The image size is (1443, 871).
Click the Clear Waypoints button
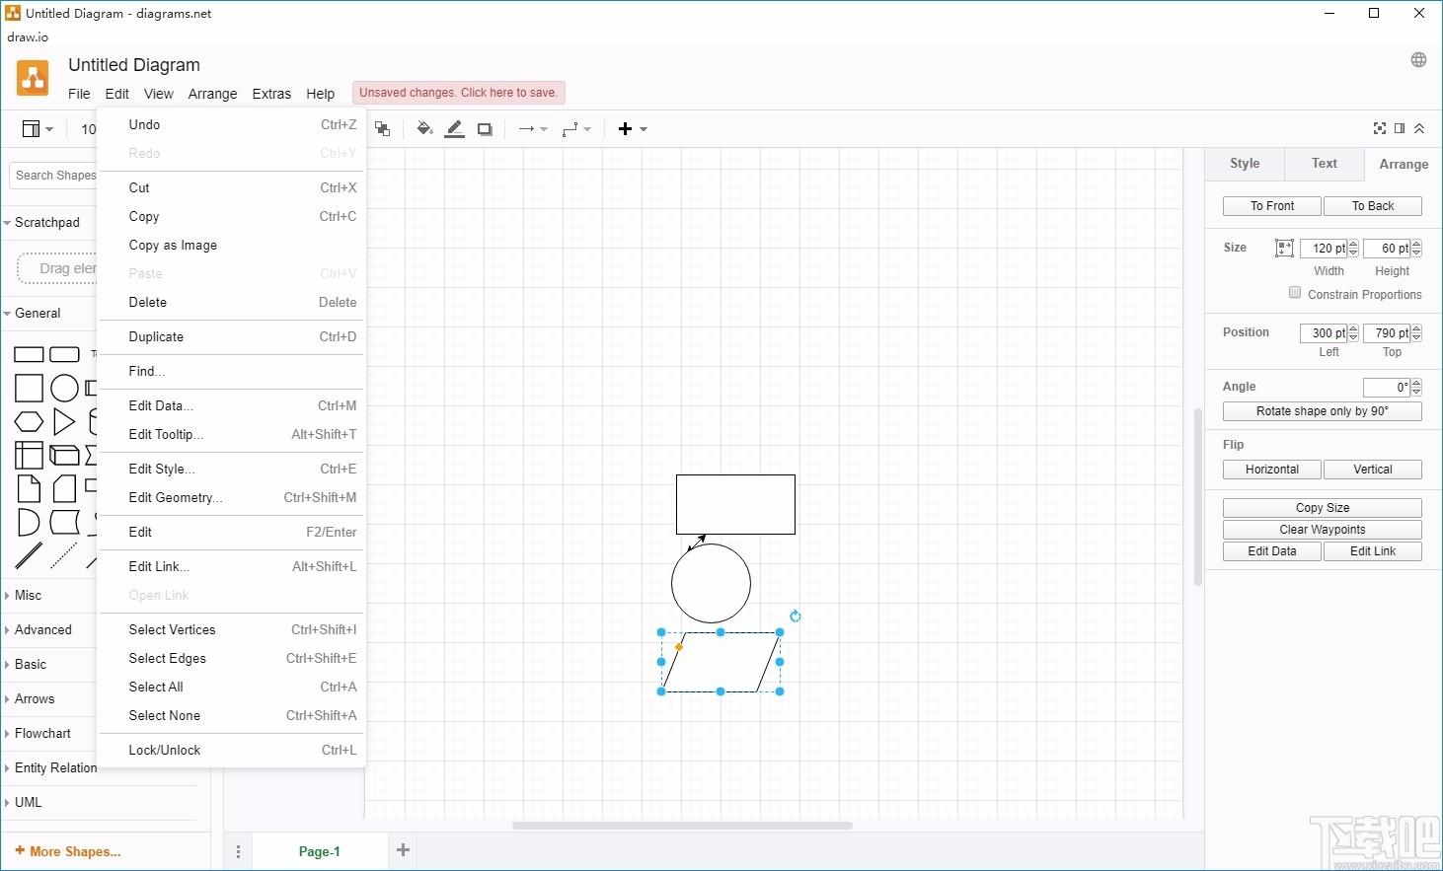1323,530
